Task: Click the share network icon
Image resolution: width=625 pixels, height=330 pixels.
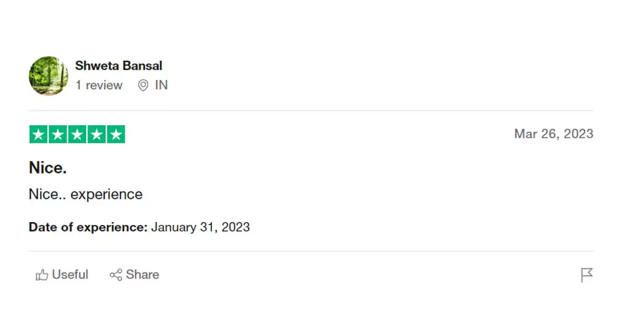Action: tap(116, 275)
